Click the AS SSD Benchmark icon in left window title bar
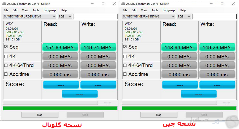The width and height of the screenshot is (239, 129). [4, 4]
